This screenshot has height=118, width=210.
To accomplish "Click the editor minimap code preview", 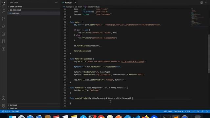I will coord(198,17).
